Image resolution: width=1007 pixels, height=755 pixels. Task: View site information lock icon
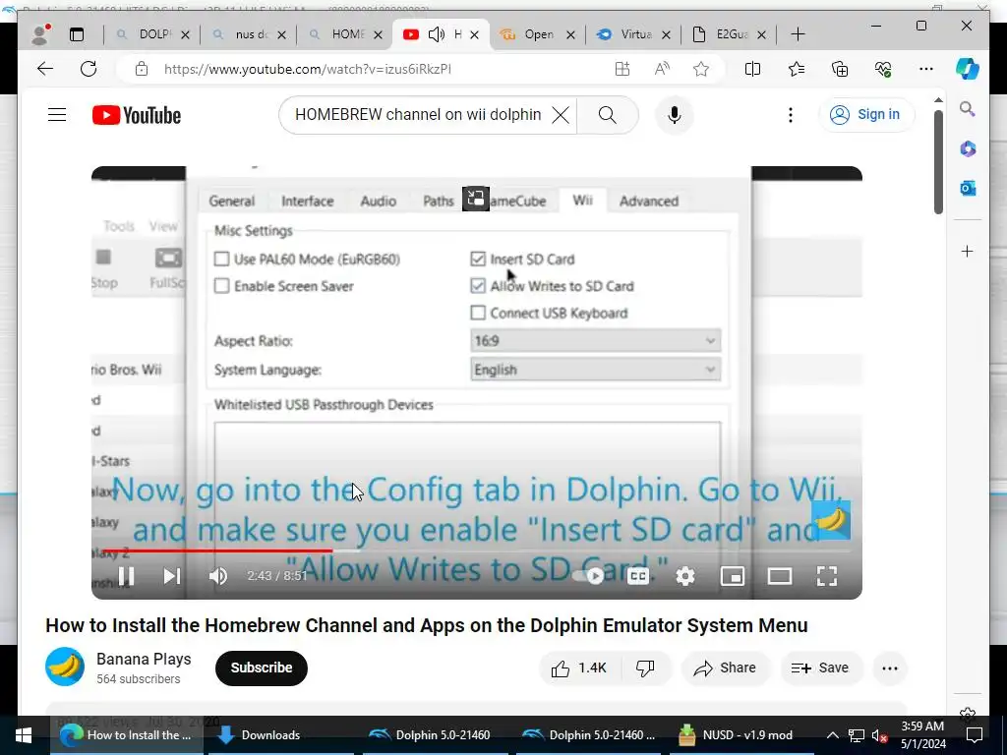[x=142, y=69]
